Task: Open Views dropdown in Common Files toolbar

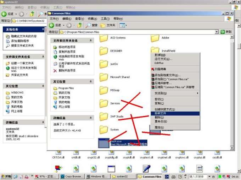Action: tap(123, 25)
